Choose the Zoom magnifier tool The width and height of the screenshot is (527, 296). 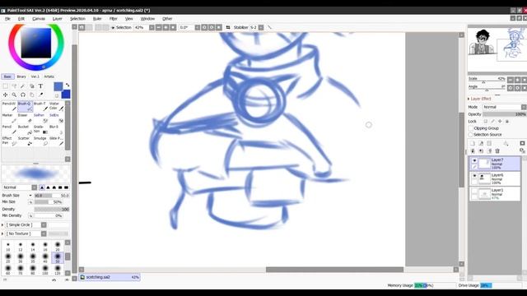tap(14, 95)
